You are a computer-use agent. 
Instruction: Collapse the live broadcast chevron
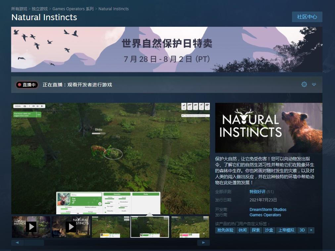coord(314,84)
